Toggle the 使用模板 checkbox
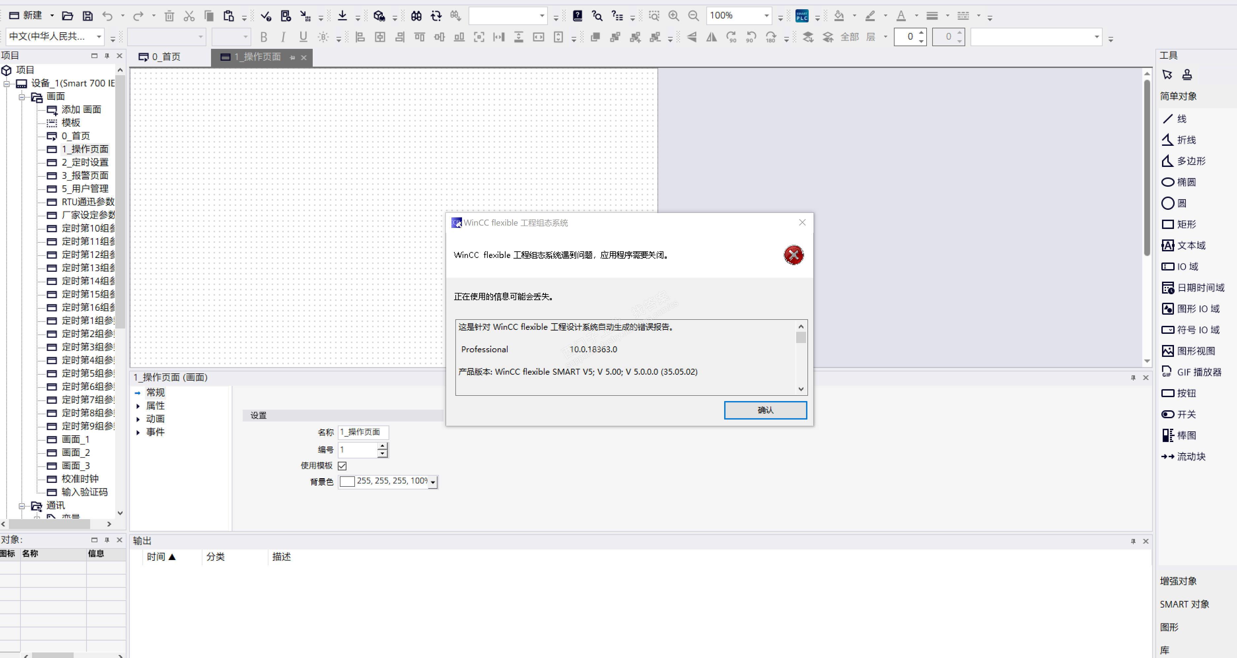The image size is (1237, 658). [x=342, y=465]
